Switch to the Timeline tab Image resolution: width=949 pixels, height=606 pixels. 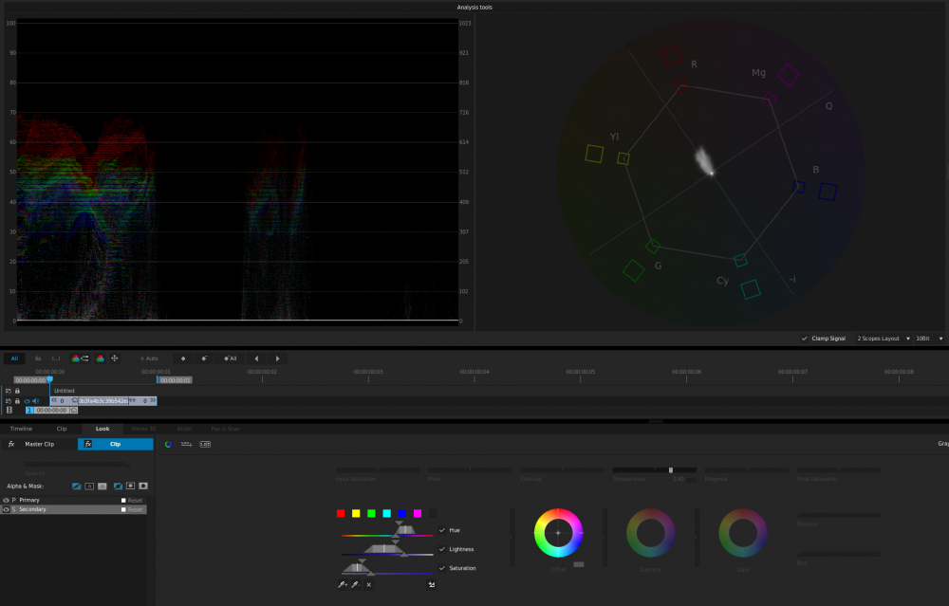tap(21, 429)
